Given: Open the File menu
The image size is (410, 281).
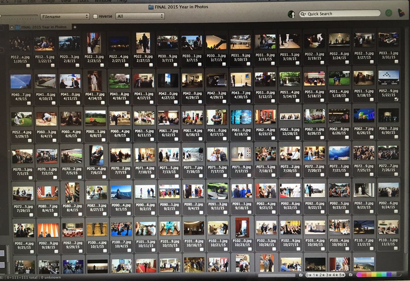Looking at the screenshot, I should click(x=18, y=1).
